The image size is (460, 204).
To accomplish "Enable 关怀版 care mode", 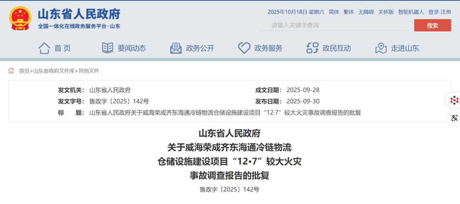I will pos(386,12).
